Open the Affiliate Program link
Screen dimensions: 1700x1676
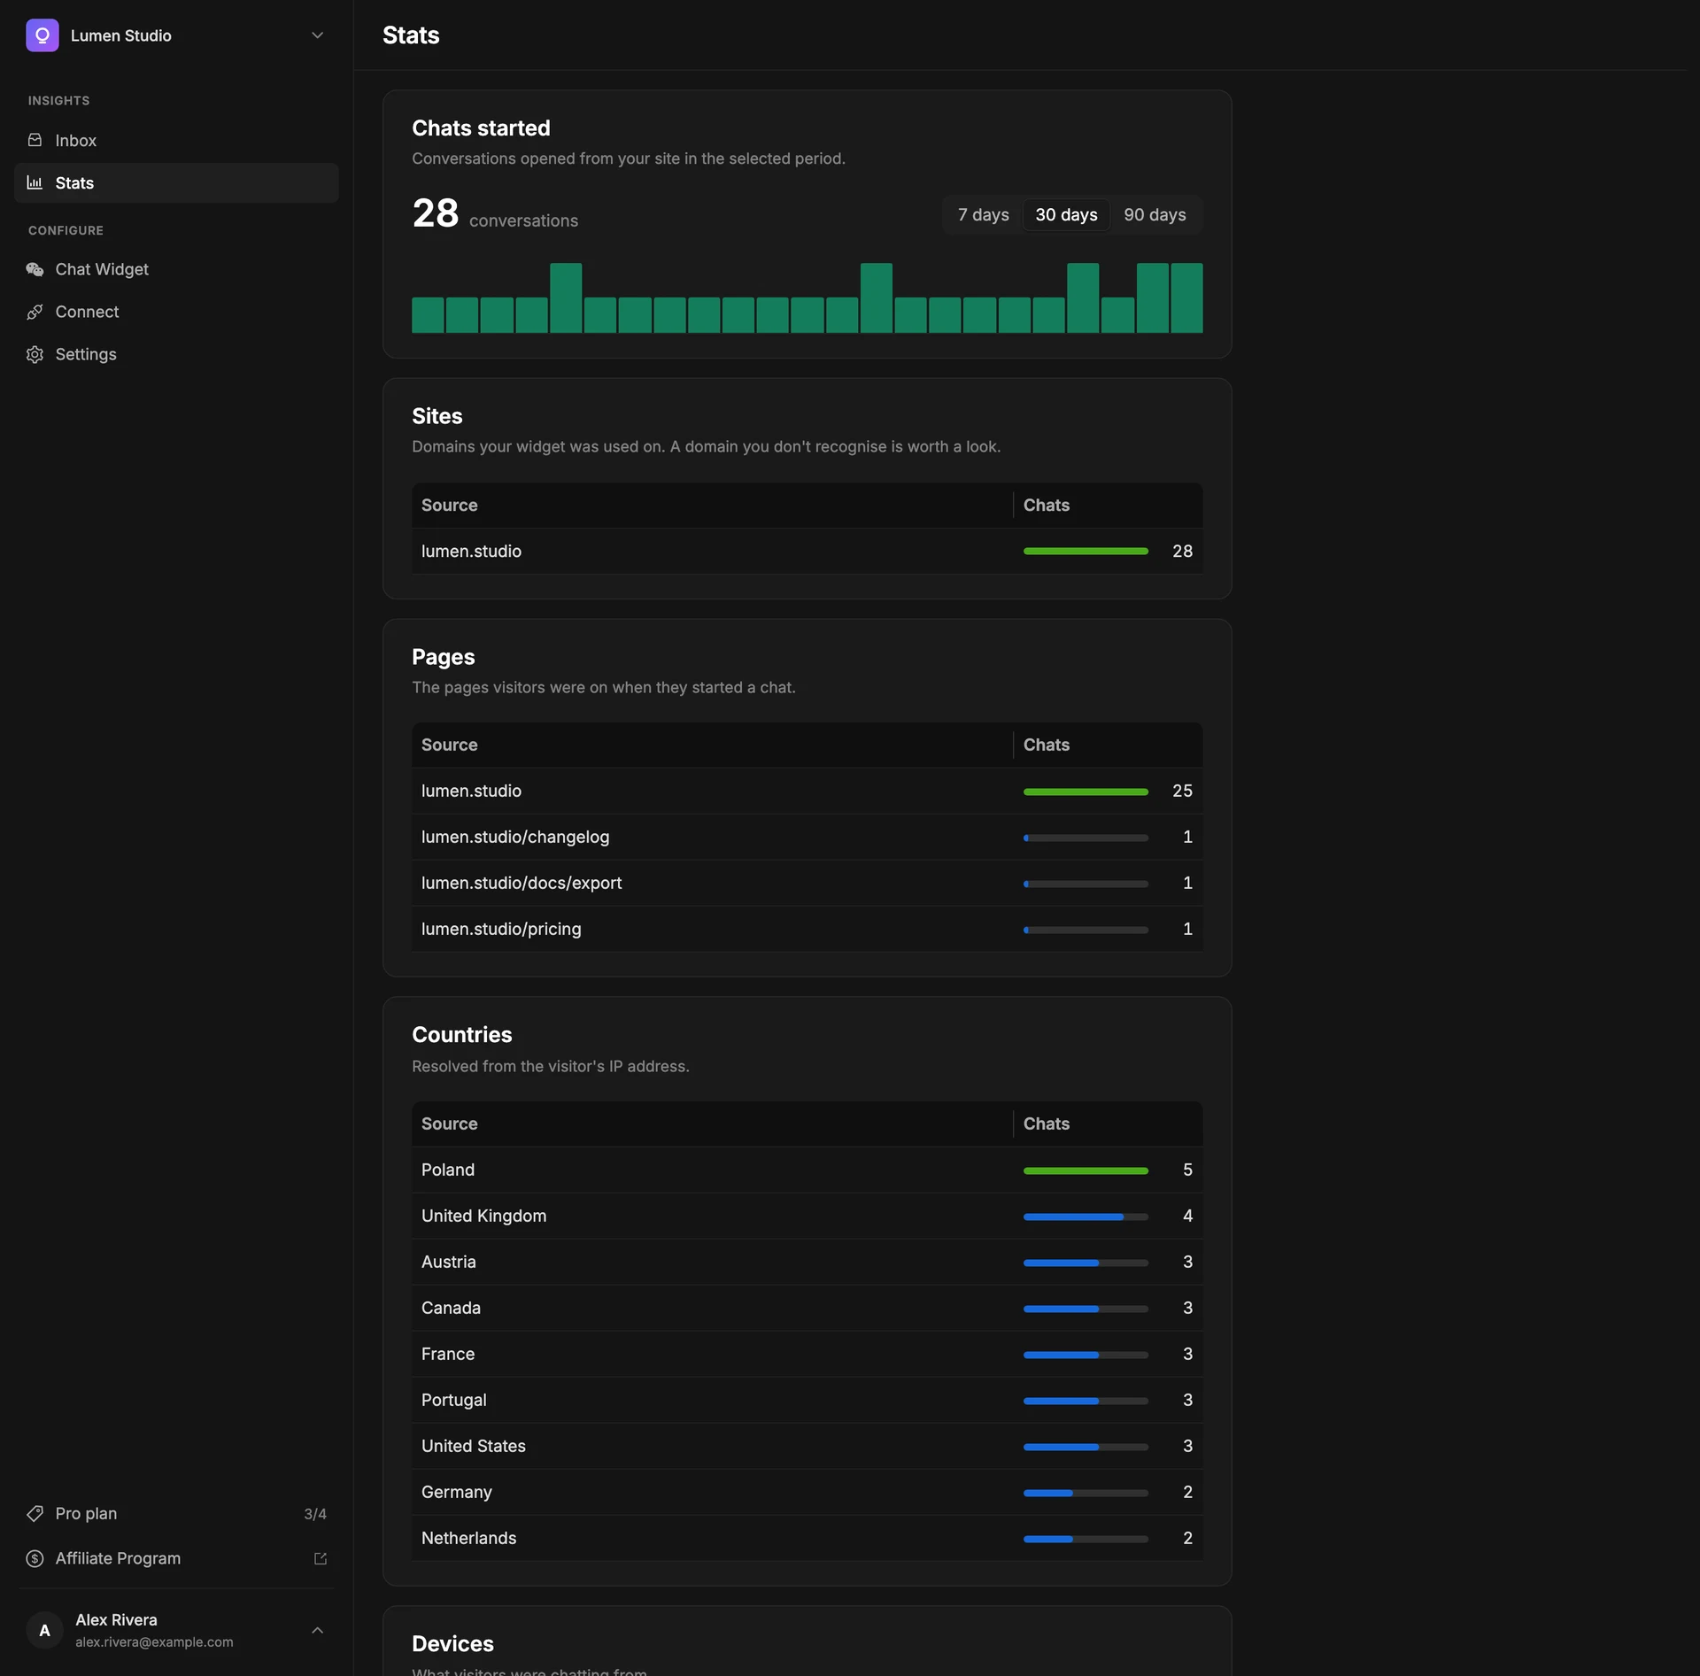[x=176, y=1558]
